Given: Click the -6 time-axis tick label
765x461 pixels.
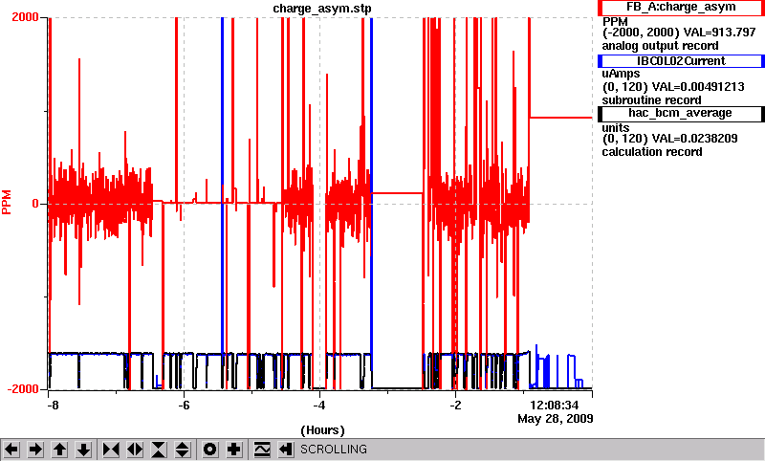Looking at the screenshot, I should coord(183,406).
